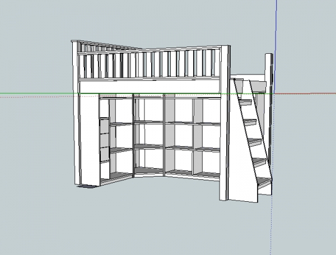Select the bed's front right corner post
336x255 pixels.
pos(225,123)
